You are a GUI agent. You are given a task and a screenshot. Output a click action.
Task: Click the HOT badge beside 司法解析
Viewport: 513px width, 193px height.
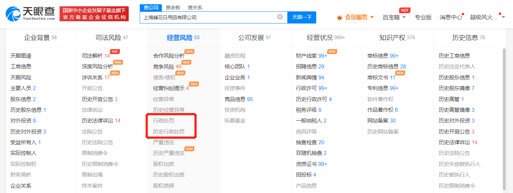coord(115,52)
